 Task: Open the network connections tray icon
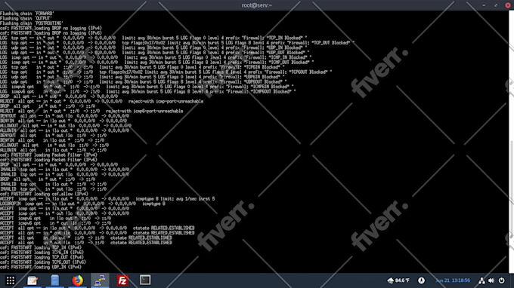point(481,280)
